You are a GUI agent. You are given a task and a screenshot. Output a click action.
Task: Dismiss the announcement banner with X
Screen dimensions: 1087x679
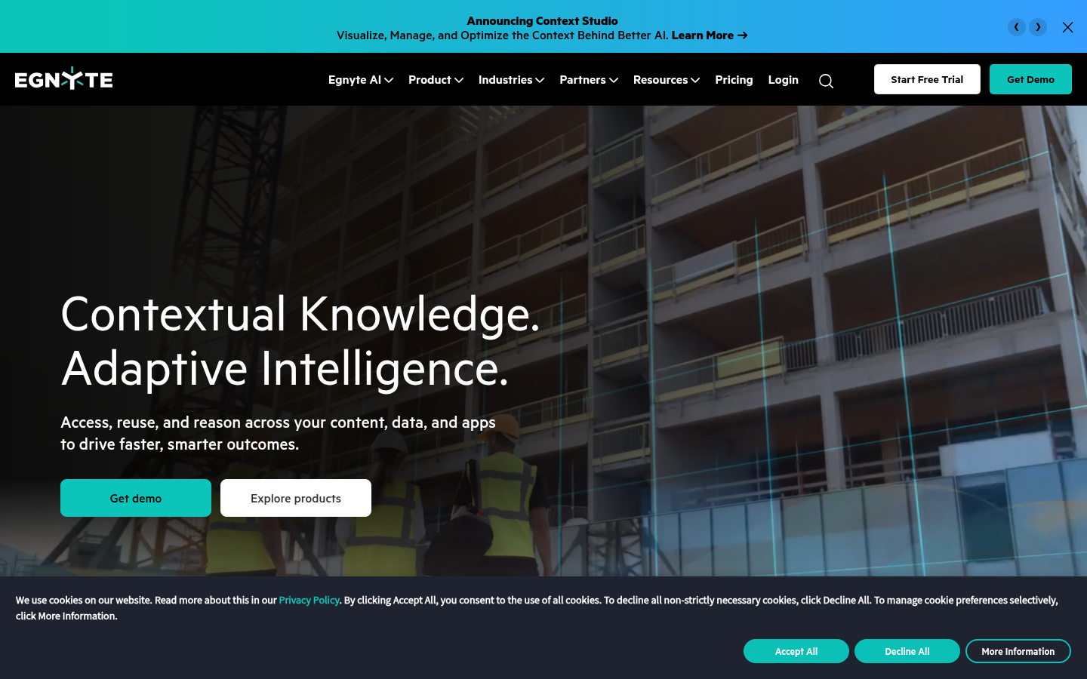(x=1067, y=27)
